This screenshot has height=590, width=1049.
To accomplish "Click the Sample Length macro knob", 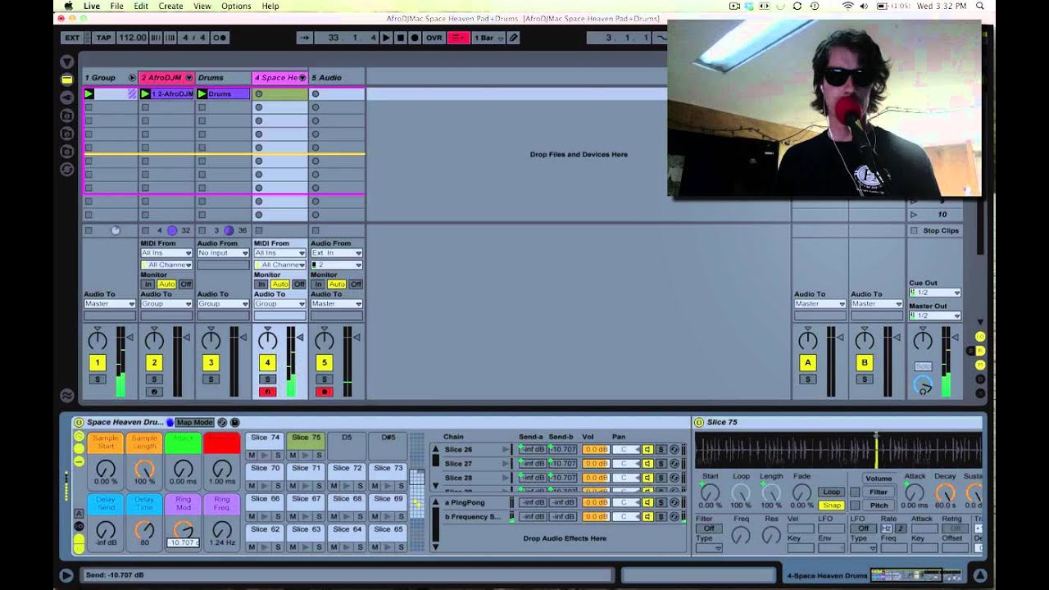I will [144, 469].
